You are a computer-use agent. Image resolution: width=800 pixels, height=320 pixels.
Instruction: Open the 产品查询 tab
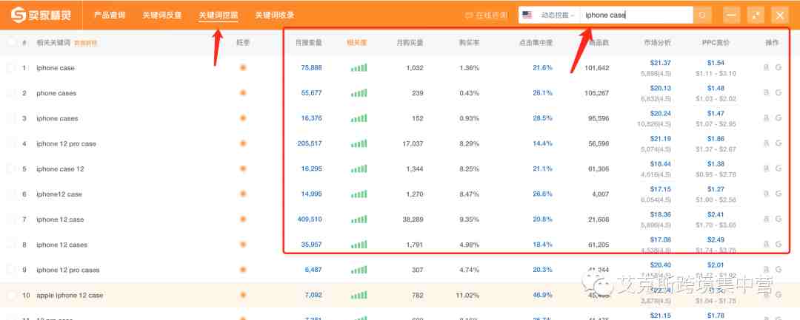110,16
